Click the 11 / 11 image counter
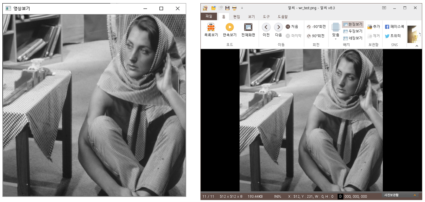The image size is (425, 202). click(208, 196)
